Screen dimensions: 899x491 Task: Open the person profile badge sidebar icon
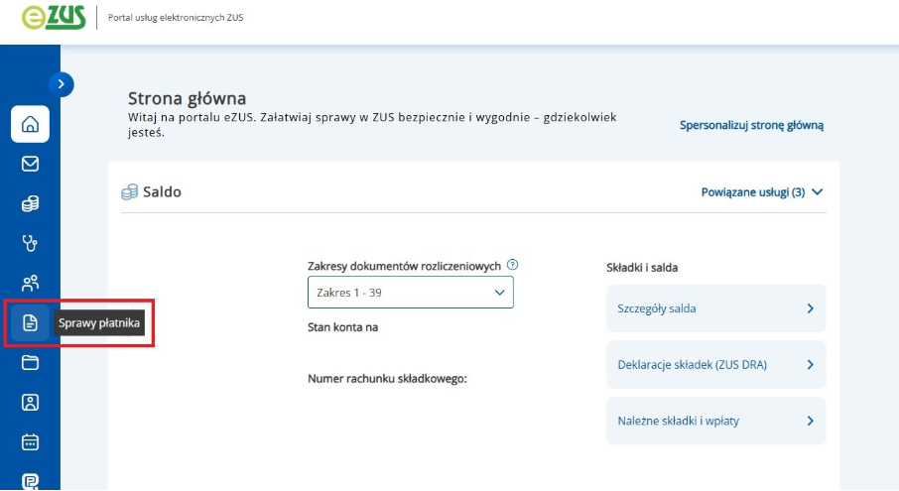click(30, 402)
